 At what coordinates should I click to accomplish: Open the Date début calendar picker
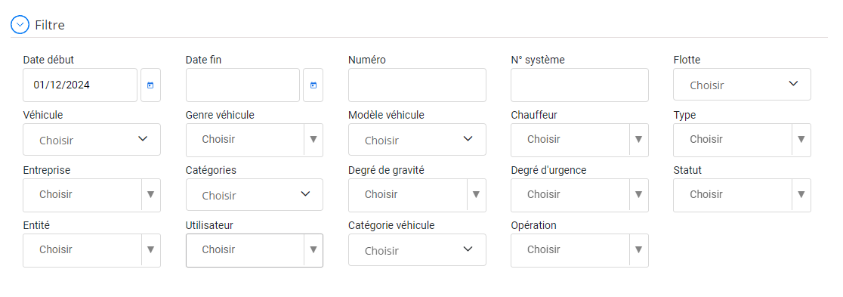pos(150,85)
